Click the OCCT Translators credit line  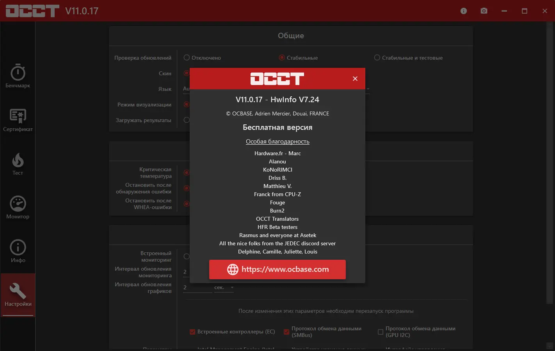pos(277,219)
